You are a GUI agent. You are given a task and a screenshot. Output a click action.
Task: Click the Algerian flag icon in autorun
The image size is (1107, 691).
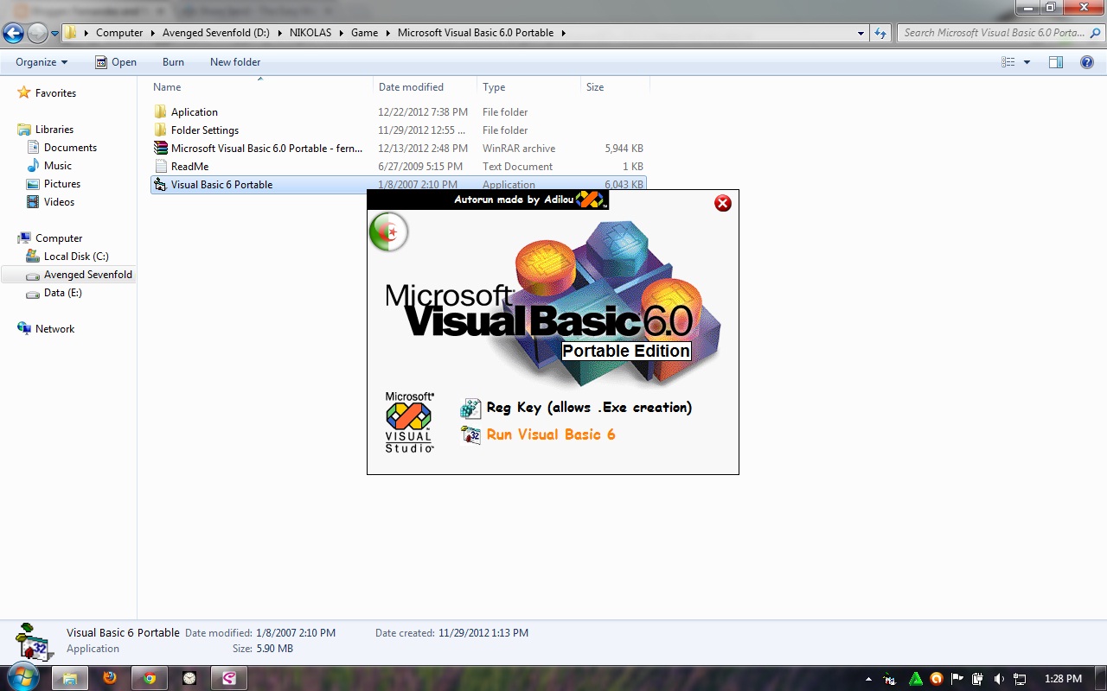[x=388, y=231]
